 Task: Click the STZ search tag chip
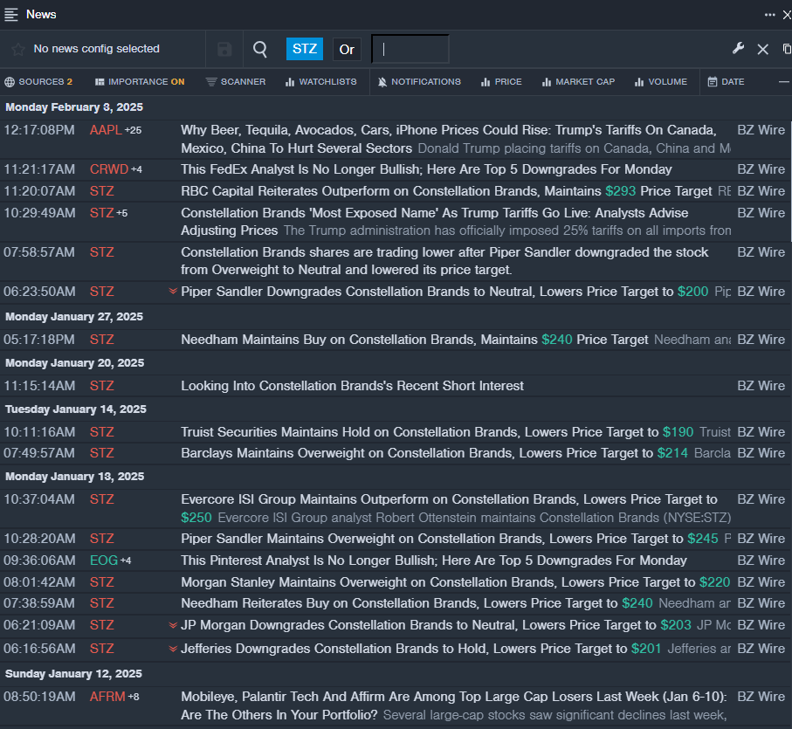pyautogui.click(x=305, y=49)
